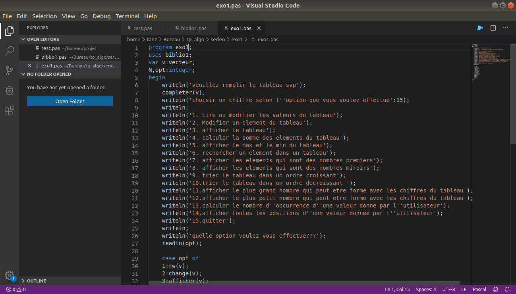Screen dimensions: 516x294
Task: Click the 'begin' keyword on line 5
Action: (157, 77)
